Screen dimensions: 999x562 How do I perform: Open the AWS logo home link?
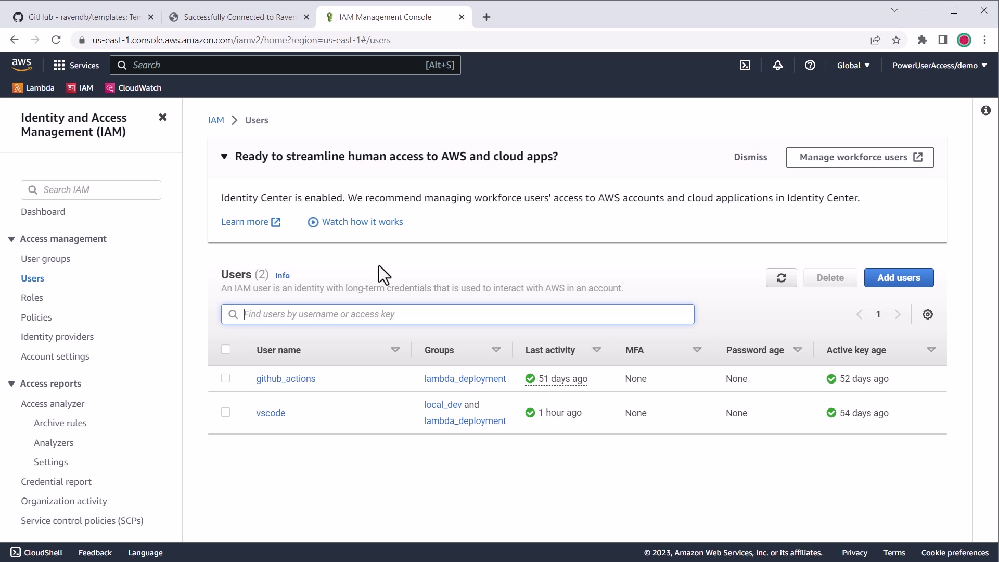(21, 65)
